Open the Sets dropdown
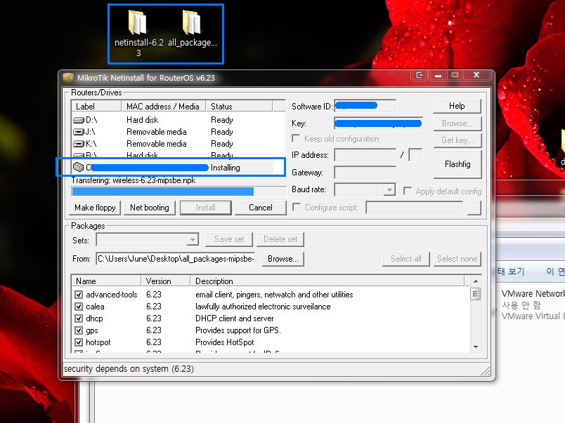565x423 pixels. coord(193,239)
